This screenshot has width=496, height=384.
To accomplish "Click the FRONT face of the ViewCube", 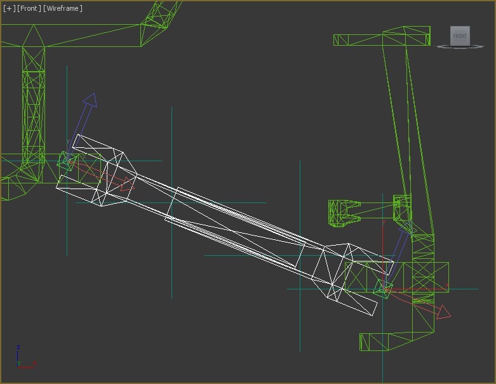I will click(460, 36).
